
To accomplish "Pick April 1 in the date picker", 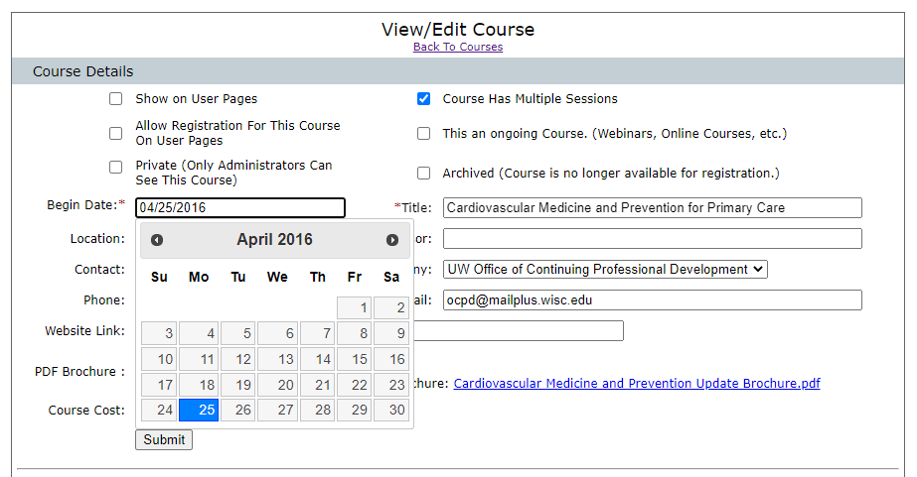I will click(x=355, y=308).
